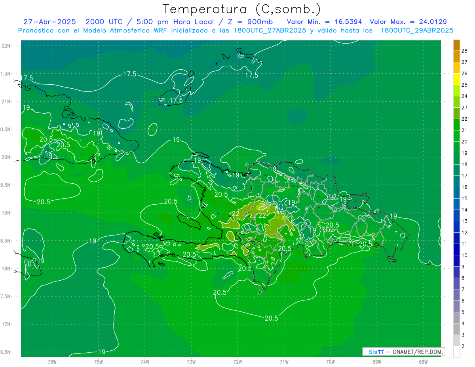This screenshot has height=367, width=475.
Task: Click the "73W" longitude axis label
Action: (x=191, y=361)
